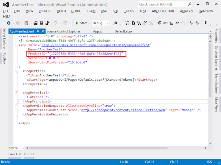Collapse the AppPrincipal element outline node

click(17, 93)
